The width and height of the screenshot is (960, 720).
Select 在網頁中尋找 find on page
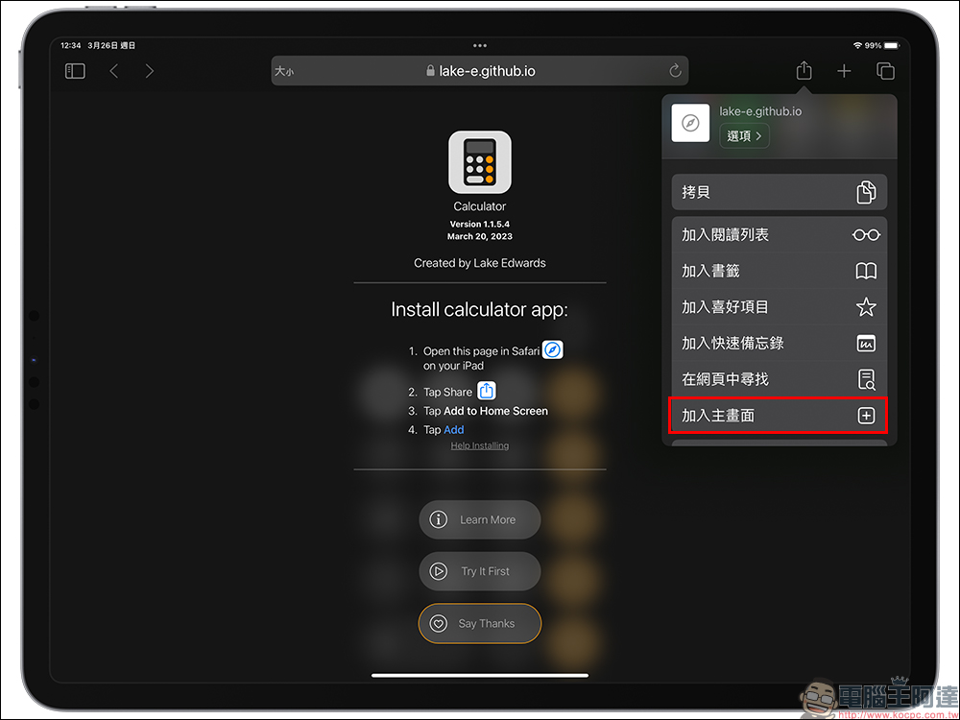pyautogui.click(x=780, y=379)
